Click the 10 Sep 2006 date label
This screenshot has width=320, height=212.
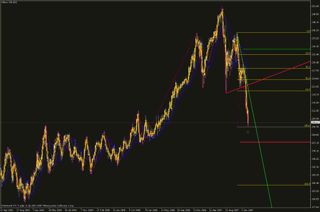pos(183,210)
